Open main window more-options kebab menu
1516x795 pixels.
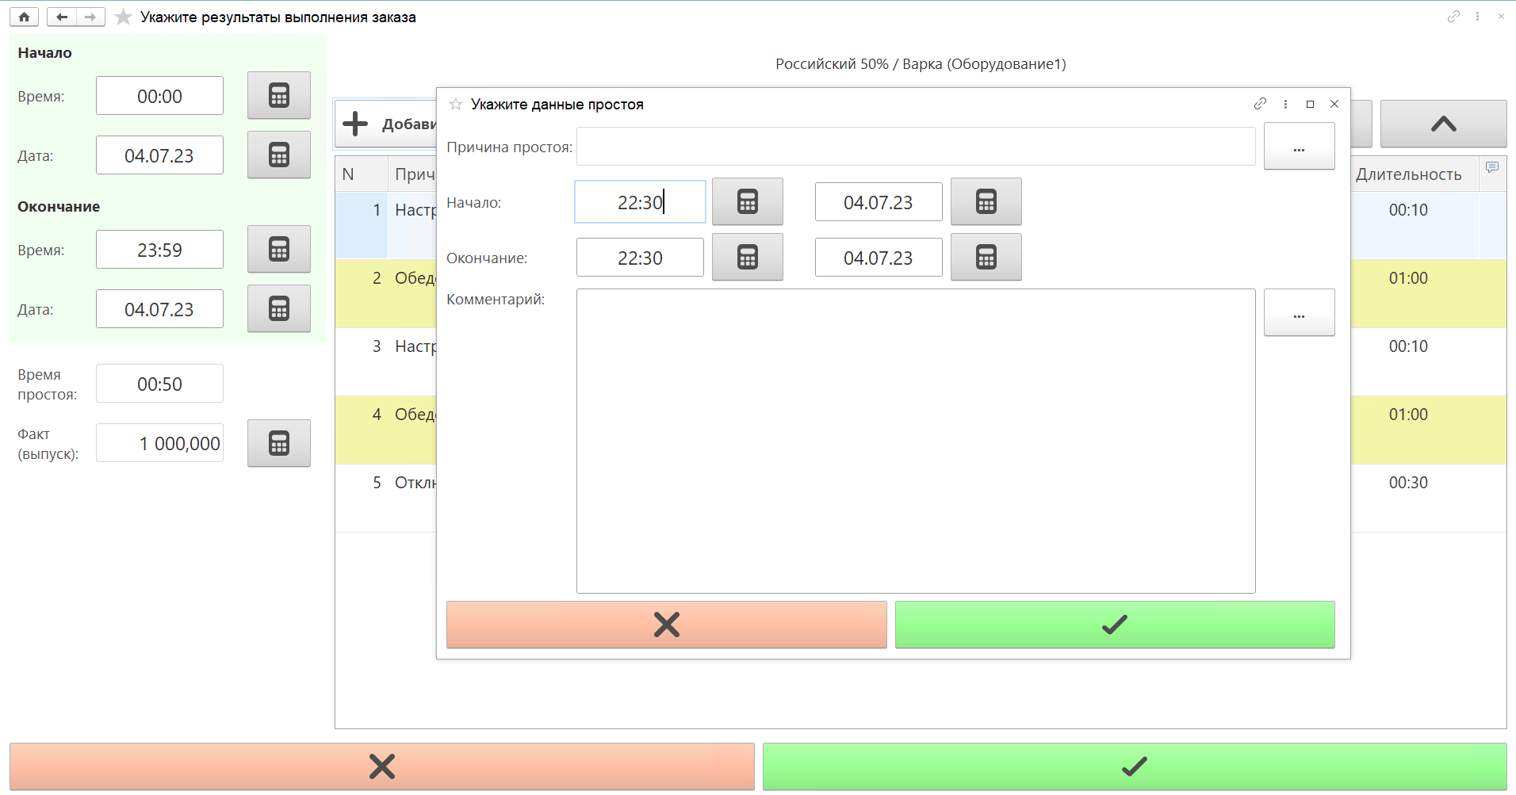[1477, 17]
